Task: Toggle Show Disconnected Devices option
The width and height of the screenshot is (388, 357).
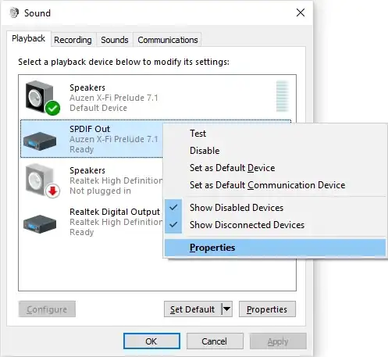Action: 276,225
